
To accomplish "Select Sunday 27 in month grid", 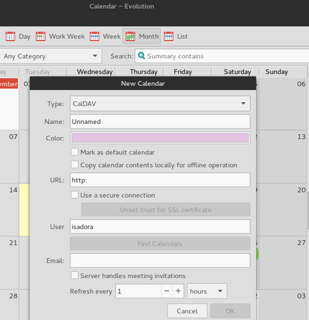I will (x=283, y=263).
